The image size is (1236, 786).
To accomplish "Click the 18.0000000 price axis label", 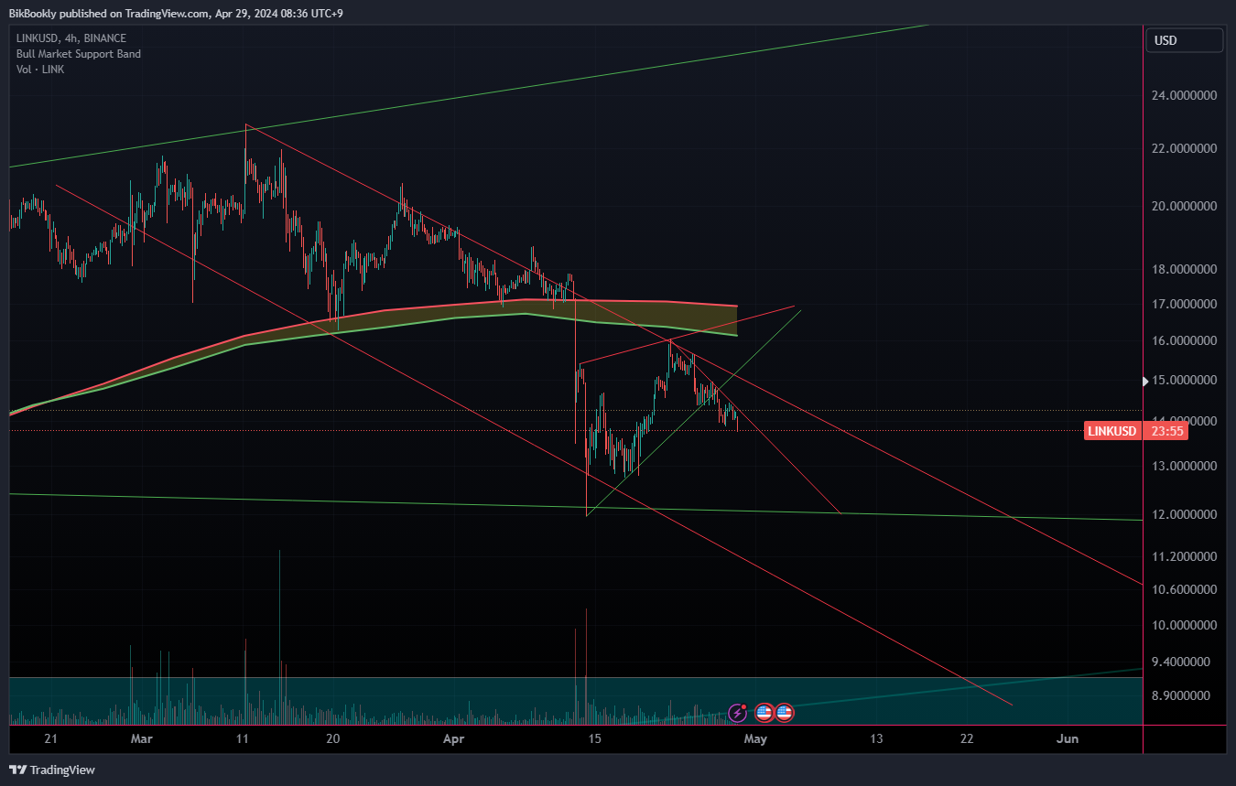I will [1183, 270].
